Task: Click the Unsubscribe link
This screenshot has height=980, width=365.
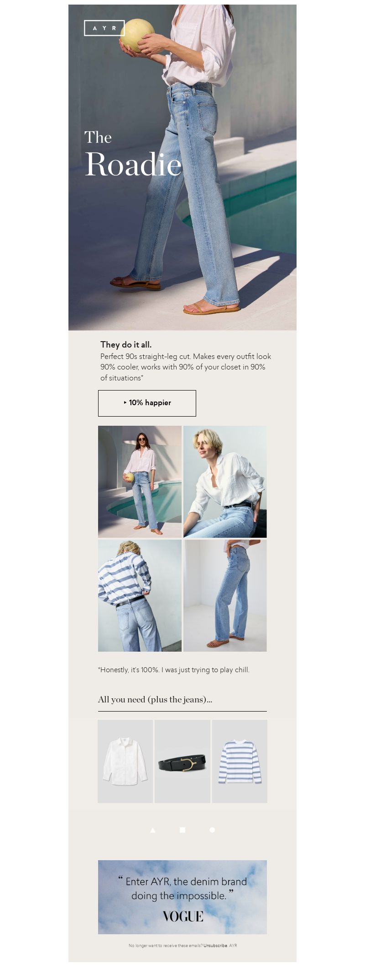Action: [x=215, y=945]
